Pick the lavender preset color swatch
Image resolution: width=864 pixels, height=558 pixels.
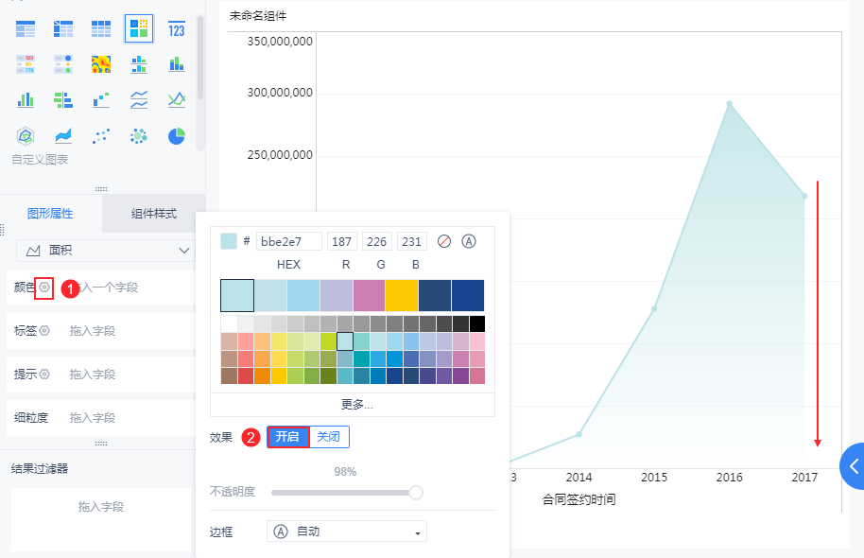click(x=337, y=295)
